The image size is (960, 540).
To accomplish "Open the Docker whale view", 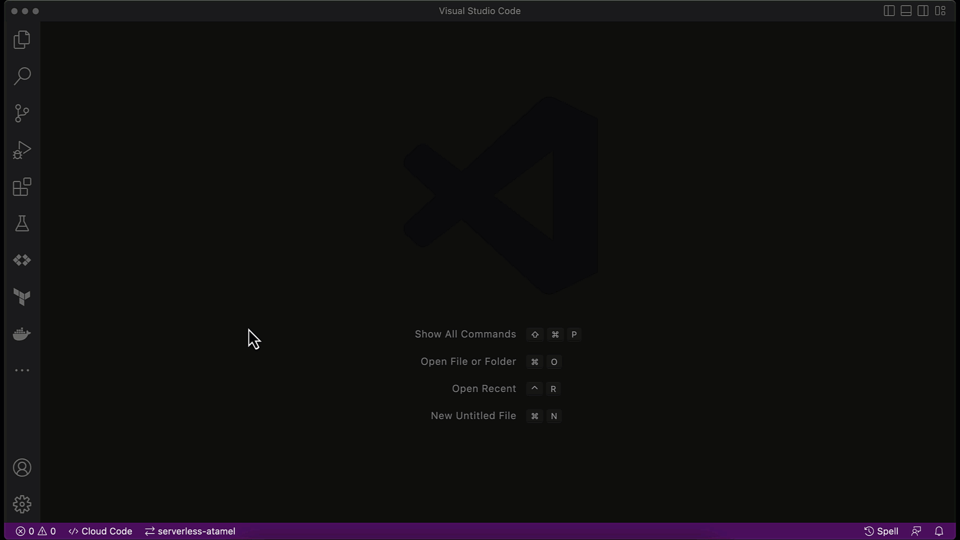I will 22,333.
